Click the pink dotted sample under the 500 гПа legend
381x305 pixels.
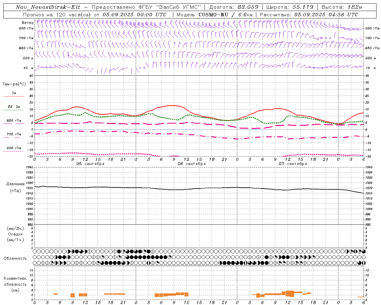14,152
